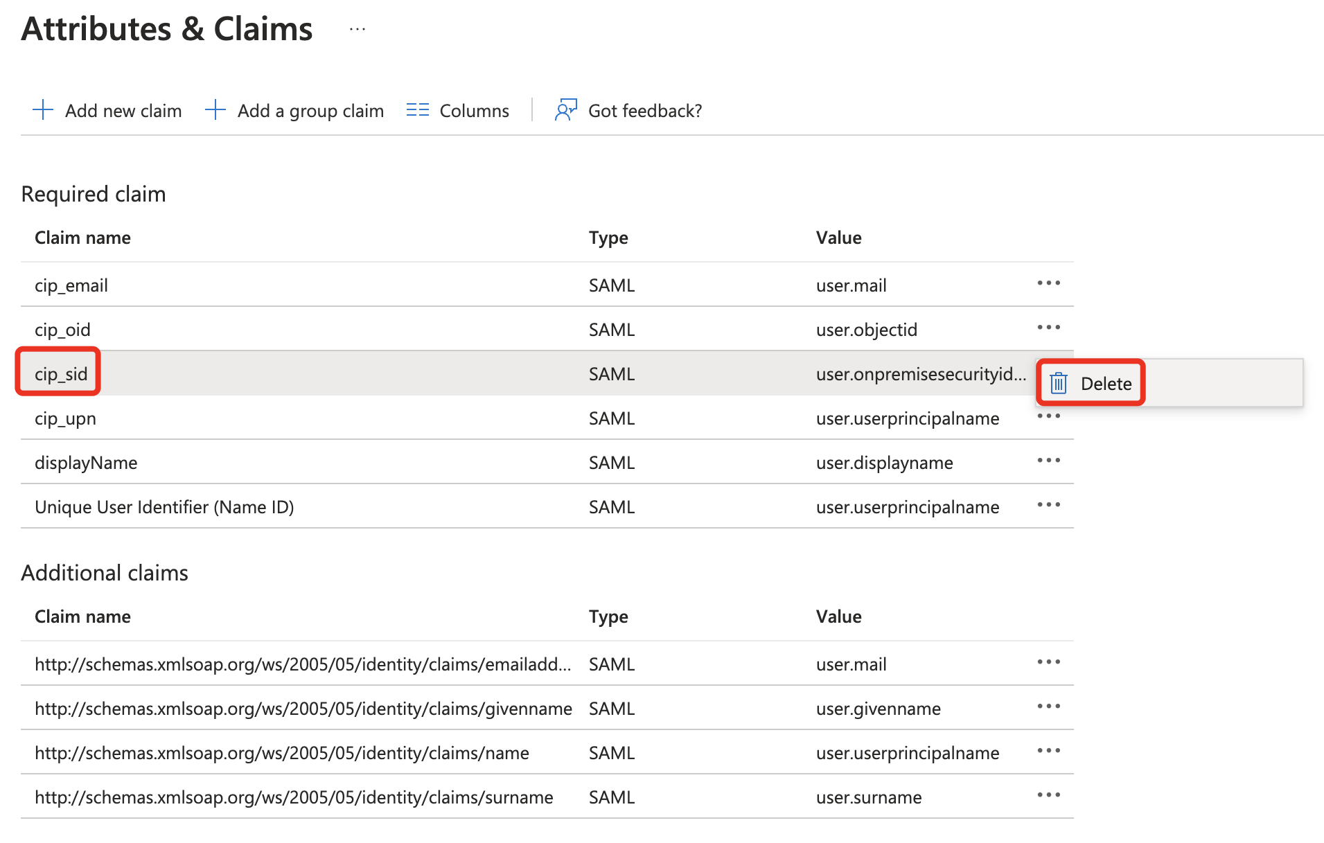Click the trash icon inside the Delete menu
The width and height of the screenshot is (1324, 843).
click(1058, 383)
